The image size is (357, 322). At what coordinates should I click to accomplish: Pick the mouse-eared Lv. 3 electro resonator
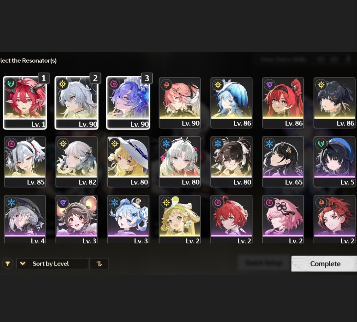[77, 219]
